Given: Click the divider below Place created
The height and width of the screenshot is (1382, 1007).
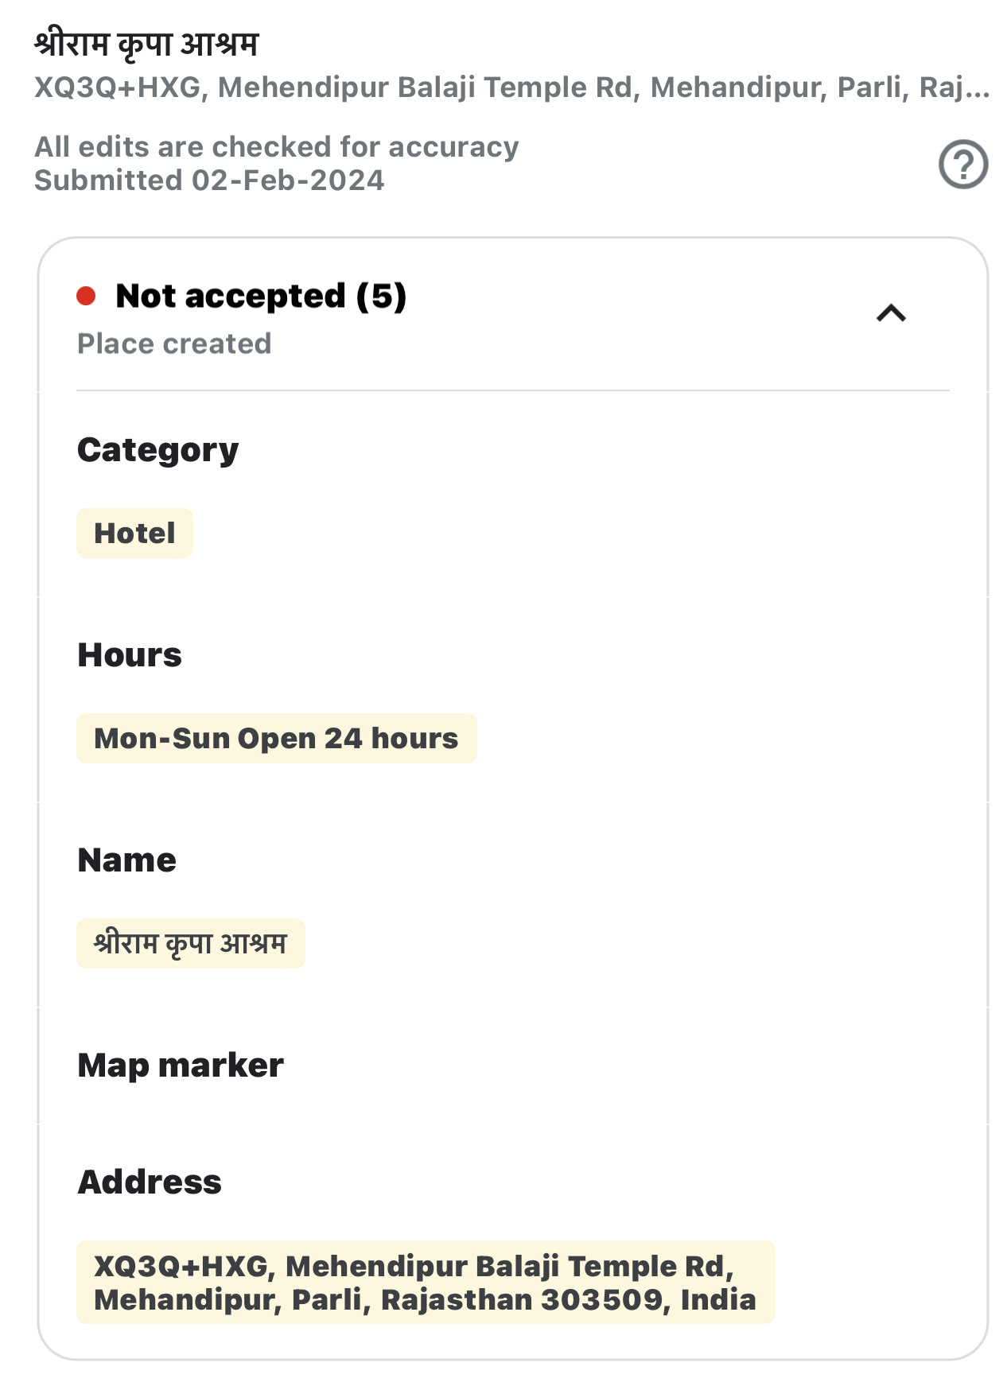Looking at the screenshot, I should (513, 390).
